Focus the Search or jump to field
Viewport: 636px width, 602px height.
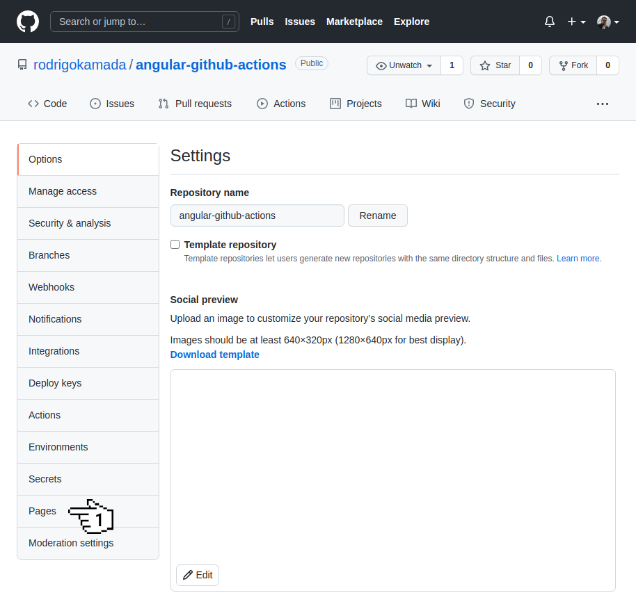145,22
